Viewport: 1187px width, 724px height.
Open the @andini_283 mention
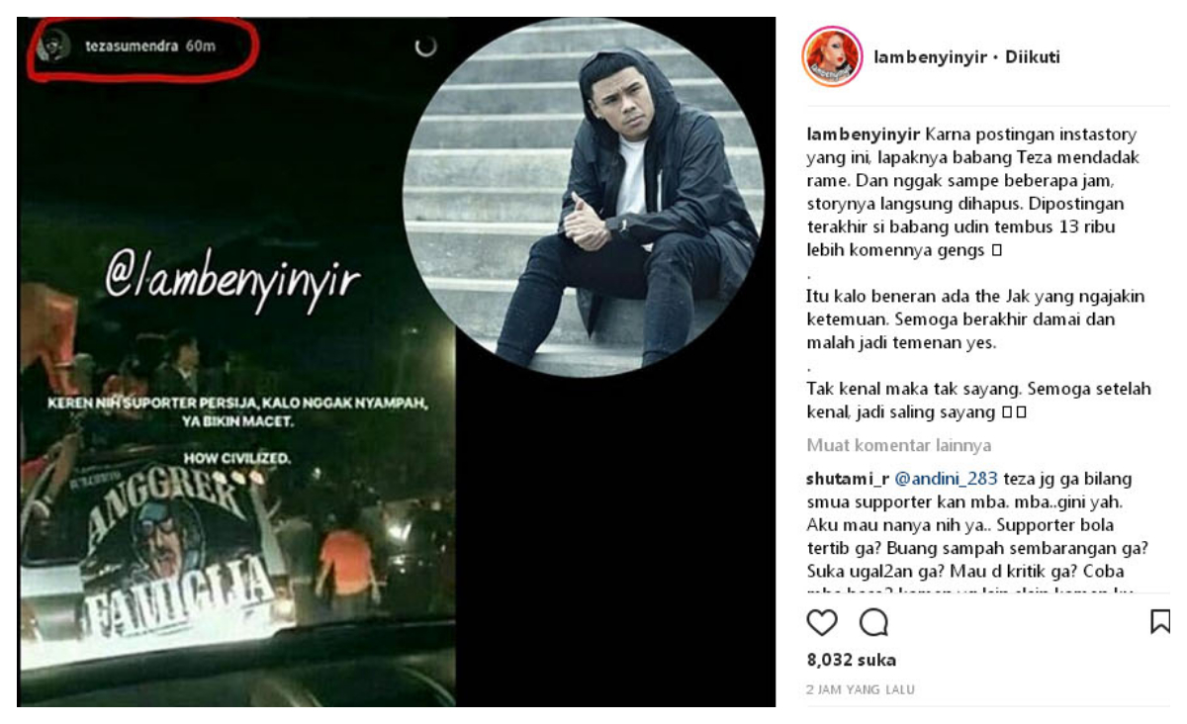point(947,479)
